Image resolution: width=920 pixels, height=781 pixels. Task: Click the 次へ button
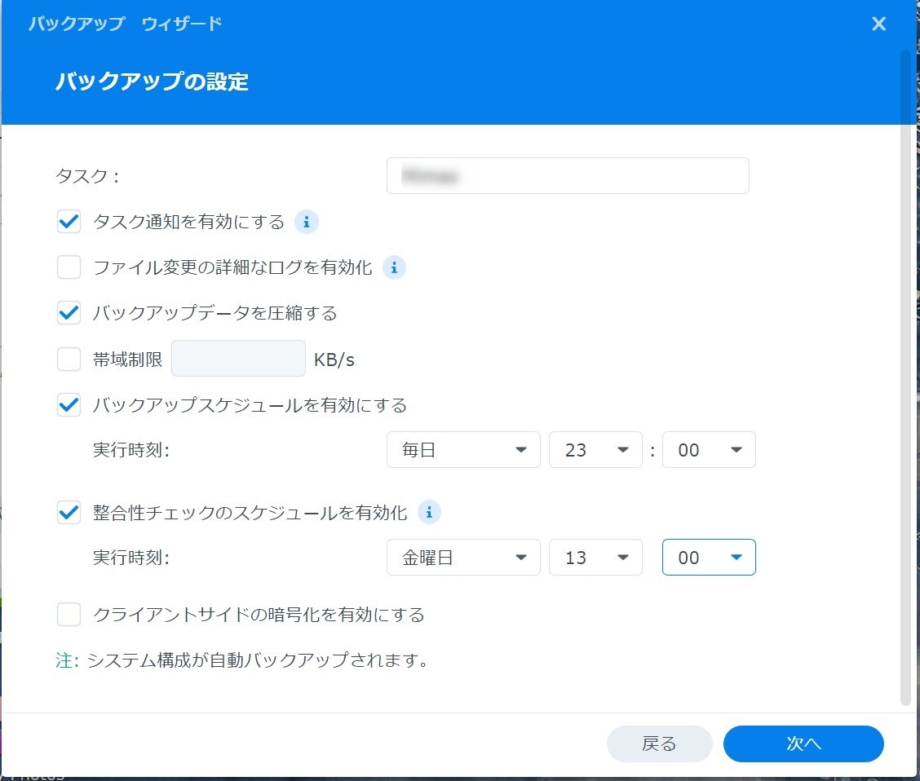click(803, 743)
